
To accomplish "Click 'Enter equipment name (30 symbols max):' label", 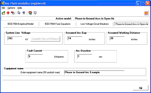I will click(x=40, y=72).
